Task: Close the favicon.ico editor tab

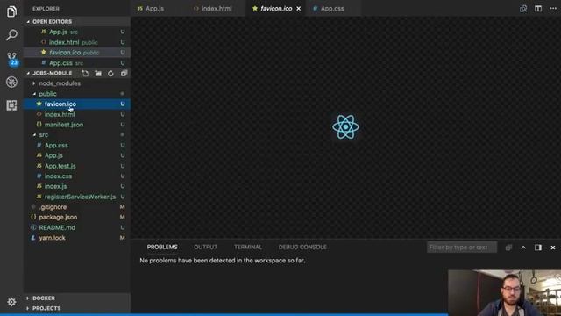Action: point(298,9)
